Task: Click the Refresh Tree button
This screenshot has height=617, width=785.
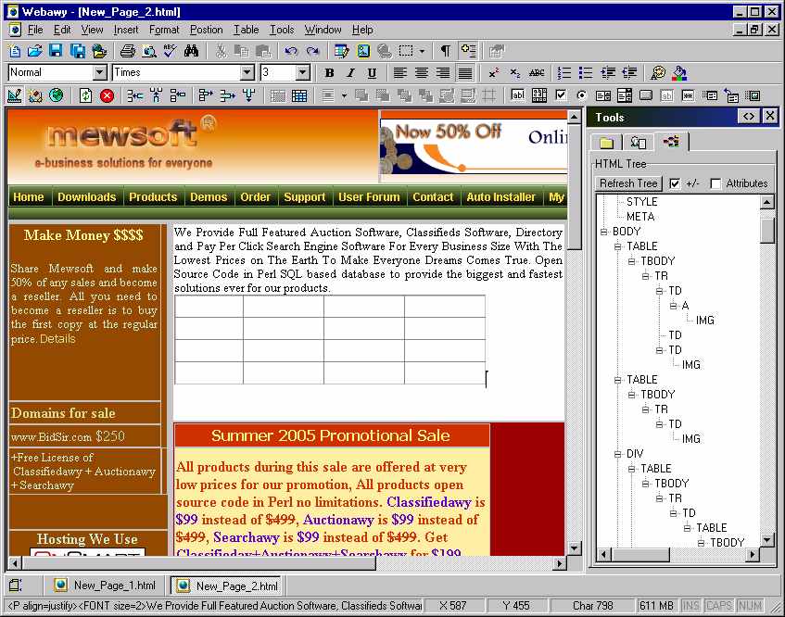Action: pyautogui.click(x=628, y=183)
